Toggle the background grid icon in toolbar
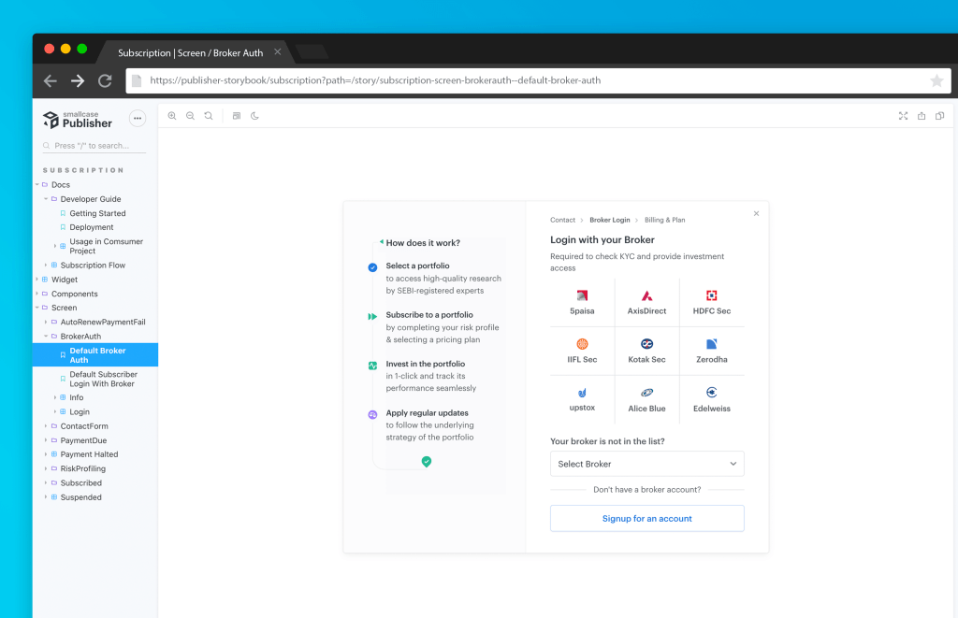Screen dimensions: 958x618 (x=237, y=116)
